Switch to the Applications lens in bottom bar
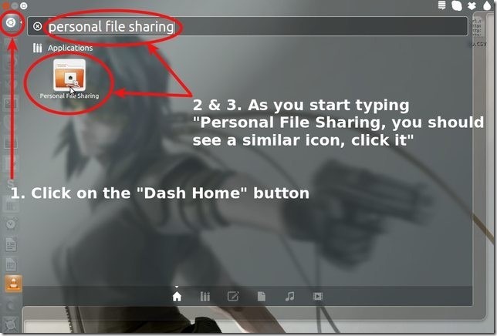Image resolution: width=497 pixels, height=336 pixels. pos(205,297)
